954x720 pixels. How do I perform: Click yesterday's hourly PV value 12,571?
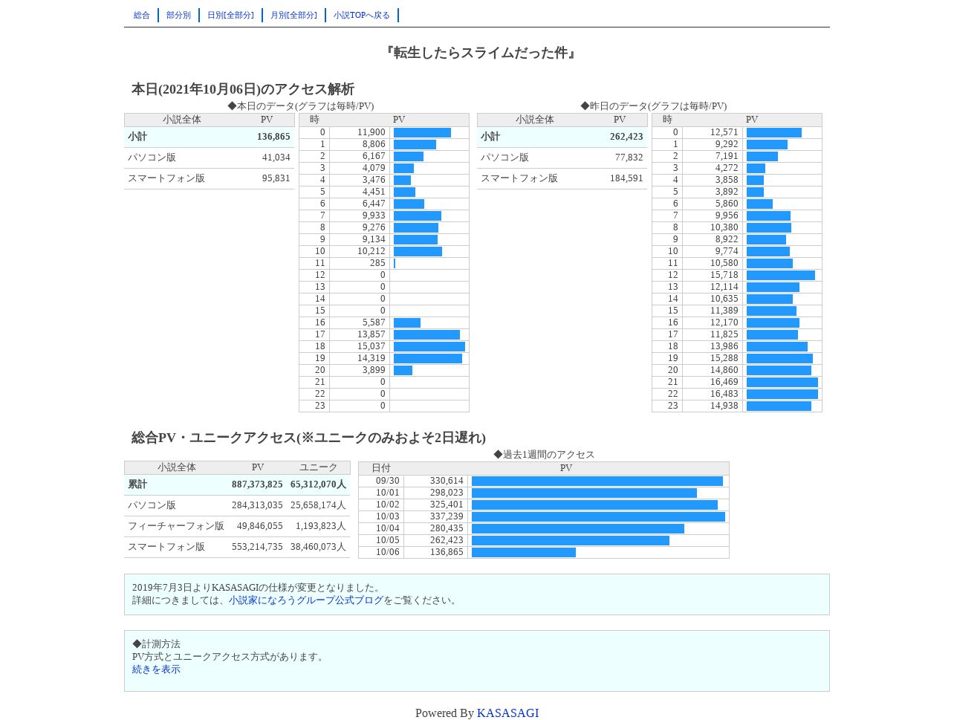point(724,132)
